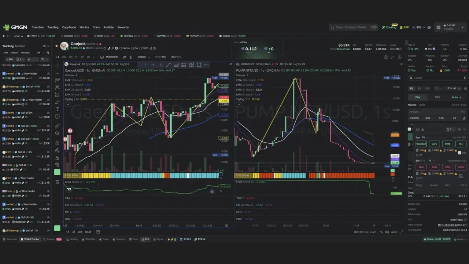
Task: Close the Gaejook chart pane
Action: [230, 64]
